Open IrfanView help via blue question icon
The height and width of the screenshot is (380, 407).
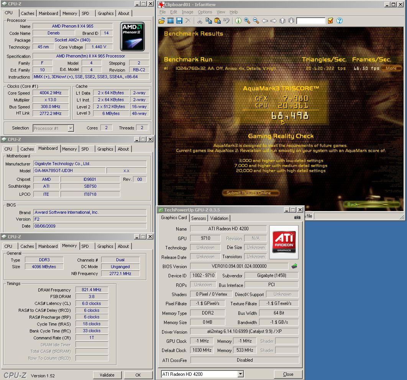pos(339,21)
